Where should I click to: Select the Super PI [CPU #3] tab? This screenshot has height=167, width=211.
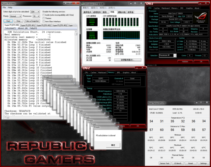(x=59, y=25)
